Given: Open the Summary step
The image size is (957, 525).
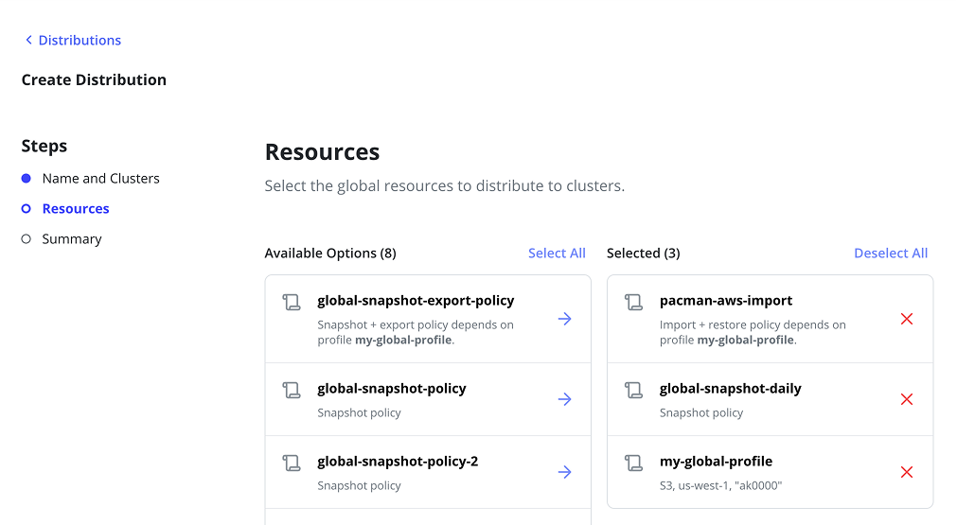Looking at the screenshot, I should (x=72, y=239).
